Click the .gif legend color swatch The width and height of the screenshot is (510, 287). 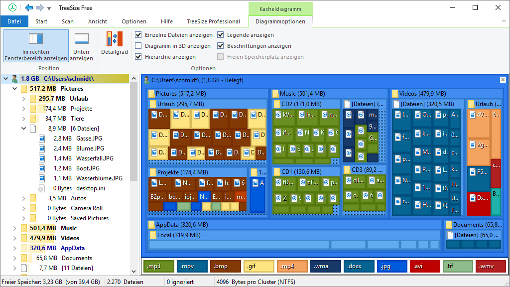point(259,266)
